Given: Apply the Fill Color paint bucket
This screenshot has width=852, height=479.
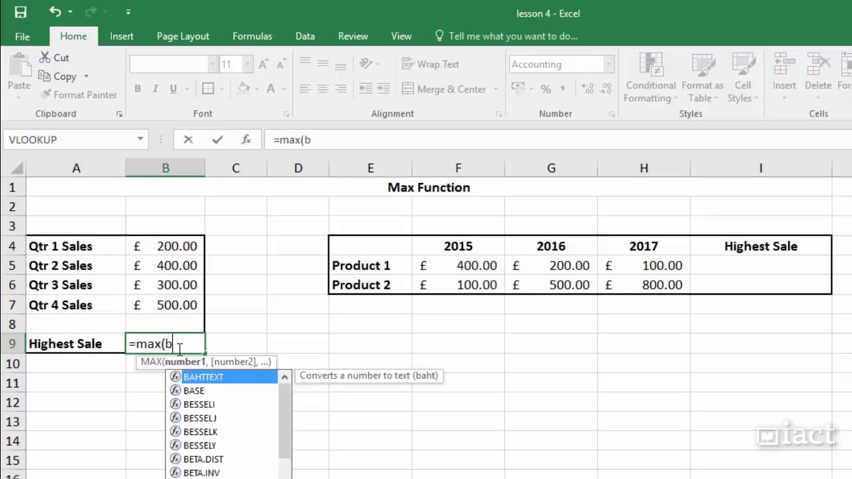Looking at the screenshot, I should tap(244, 89).
